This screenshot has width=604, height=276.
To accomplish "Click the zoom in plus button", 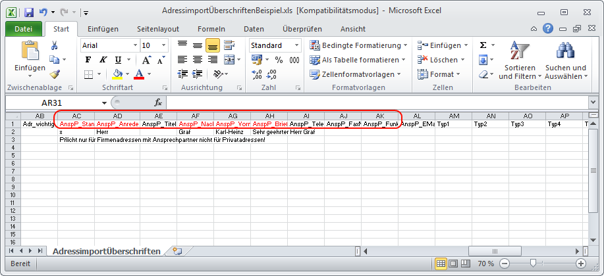I will pyautogui.click(x=581, y=264).
